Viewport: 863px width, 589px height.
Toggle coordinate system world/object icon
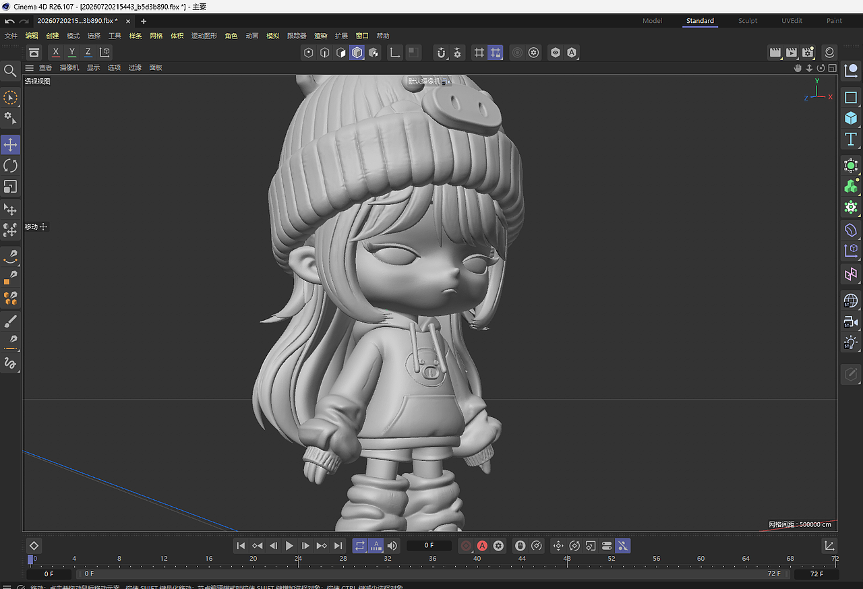105,52
